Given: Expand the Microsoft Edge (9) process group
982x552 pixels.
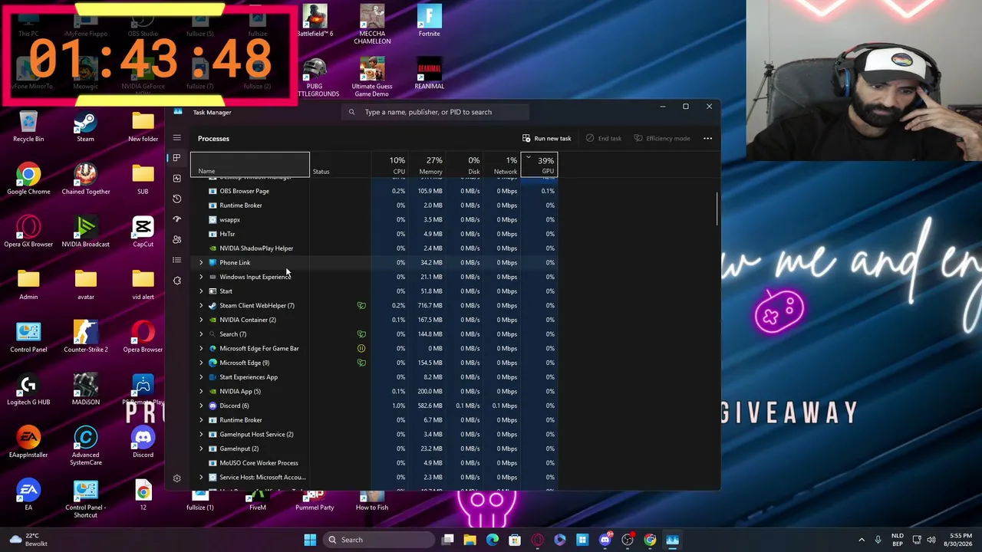Looking at the screenshot, I should [201, 363].
